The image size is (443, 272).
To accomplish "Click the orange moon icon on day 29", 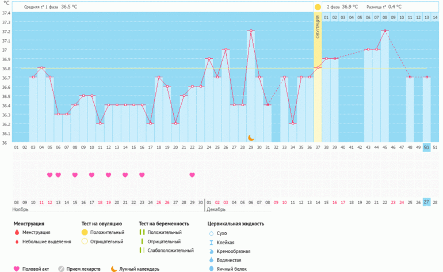I will [251, 138].
